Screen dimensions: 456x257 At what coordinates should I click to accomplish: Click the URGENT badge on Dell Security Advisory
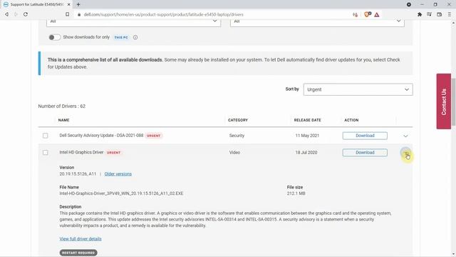154,136
